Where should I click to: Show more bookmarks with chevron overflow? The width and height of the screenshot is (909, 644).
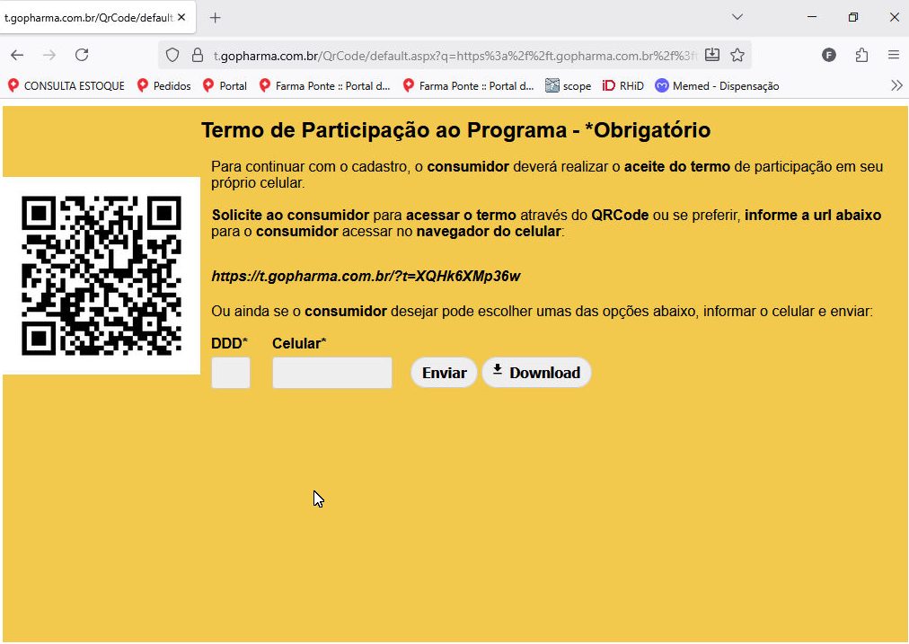896,85
